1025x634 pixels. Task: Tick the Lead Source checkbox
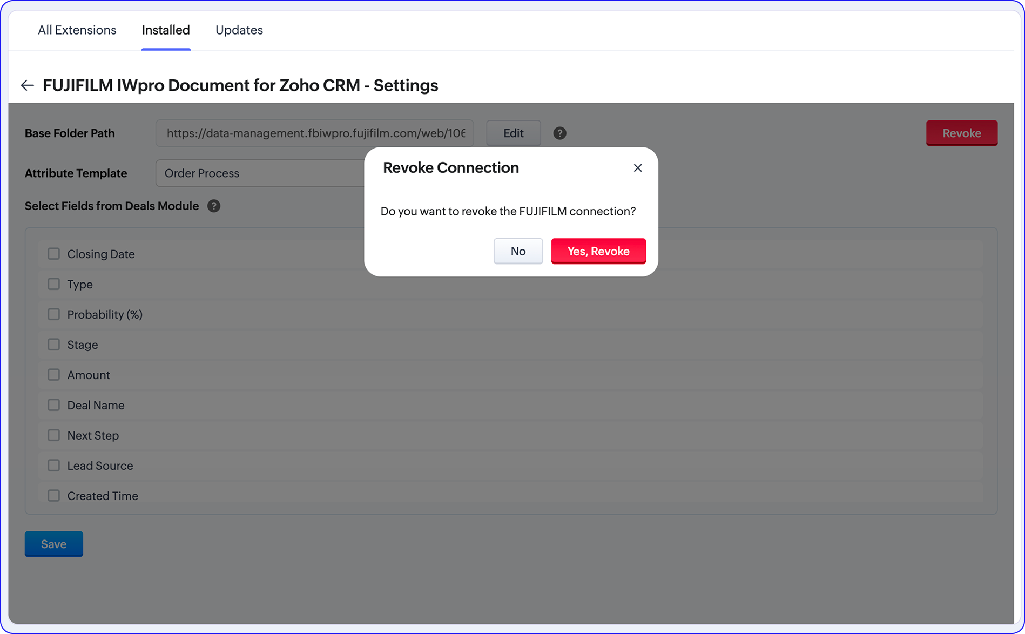(53, 466)
